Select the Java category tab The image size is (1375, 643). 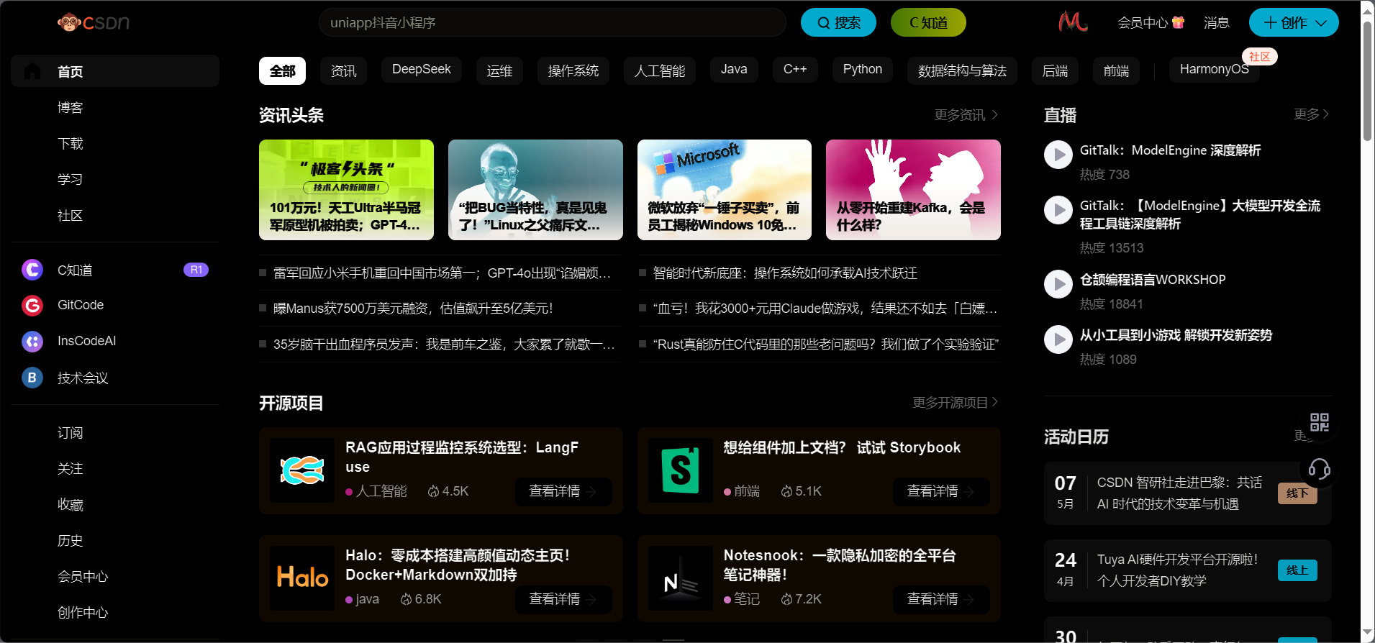(x=734, y=70)
